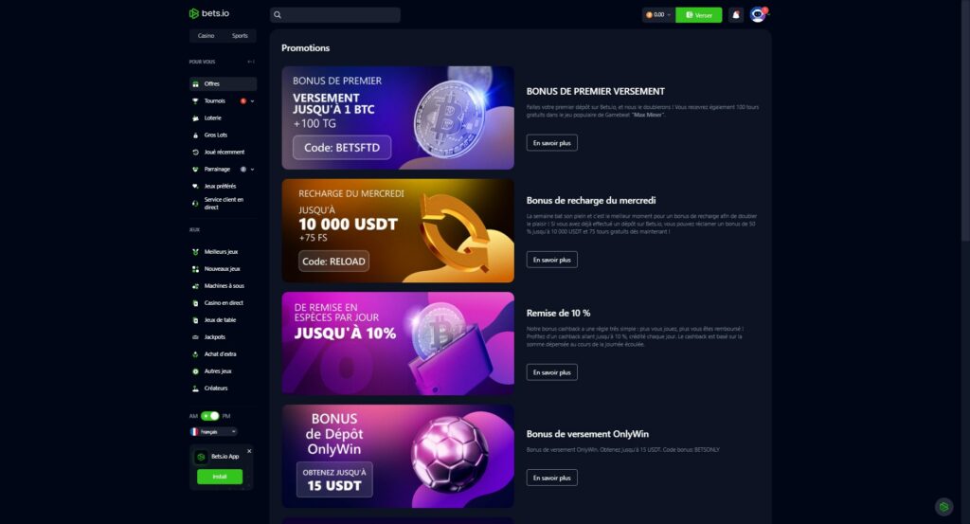Expand the Tournois submenu chevron

click(252, 100)
